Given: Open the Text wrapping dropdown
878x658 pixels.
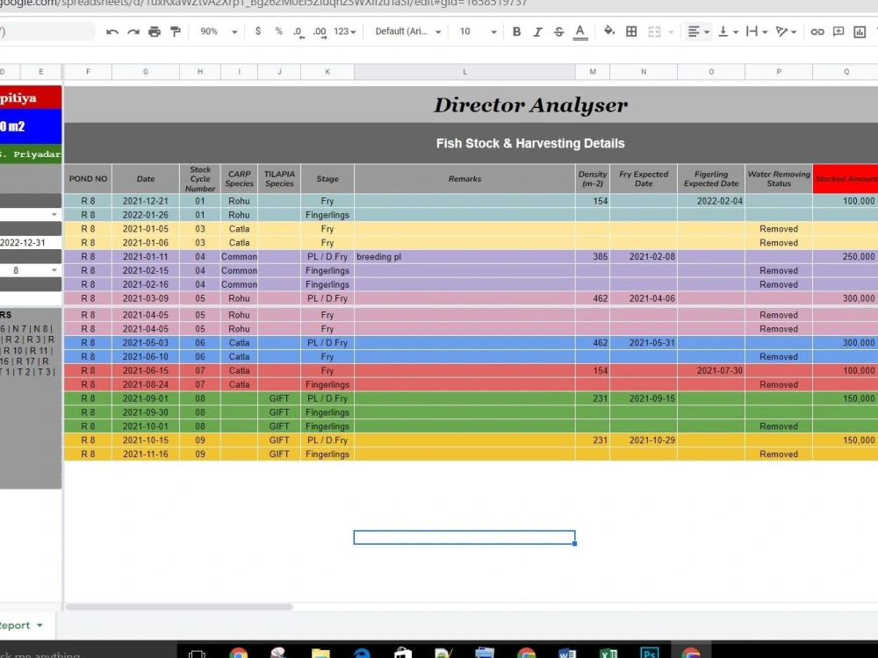Looking at the screenshot, I should [757, 32].
